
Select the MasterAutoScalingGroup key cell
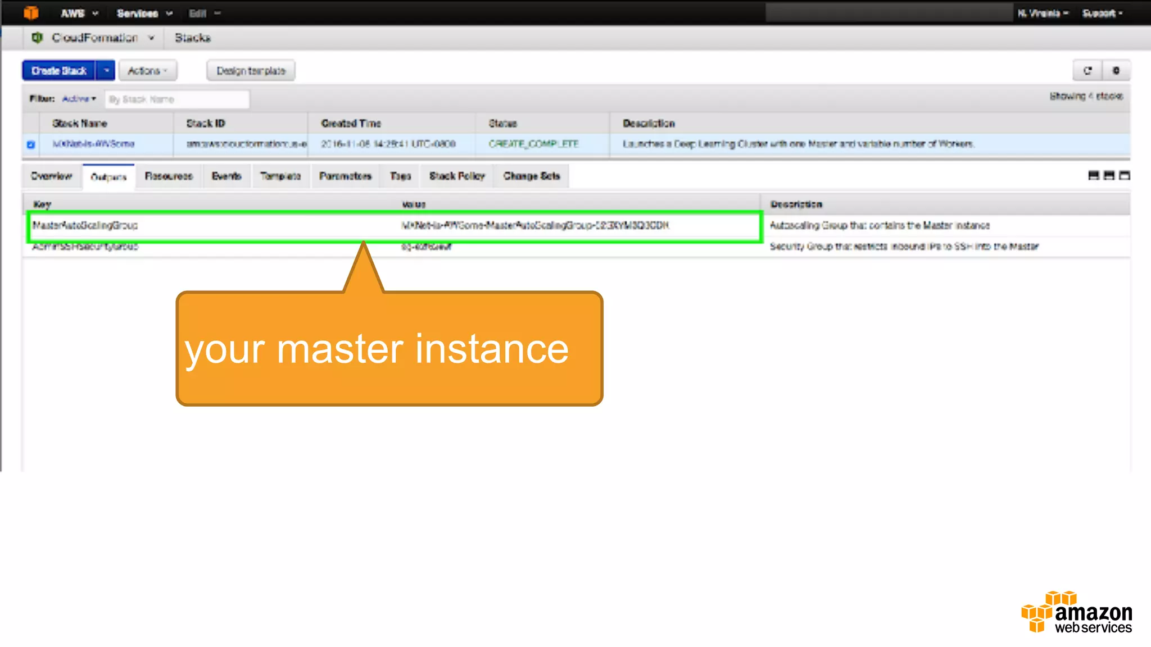tap(85, 226)
